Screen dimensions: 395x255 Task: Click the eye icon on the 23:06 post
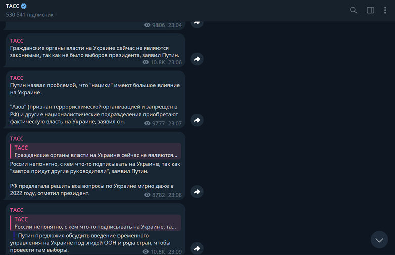[x=146, y=62]
